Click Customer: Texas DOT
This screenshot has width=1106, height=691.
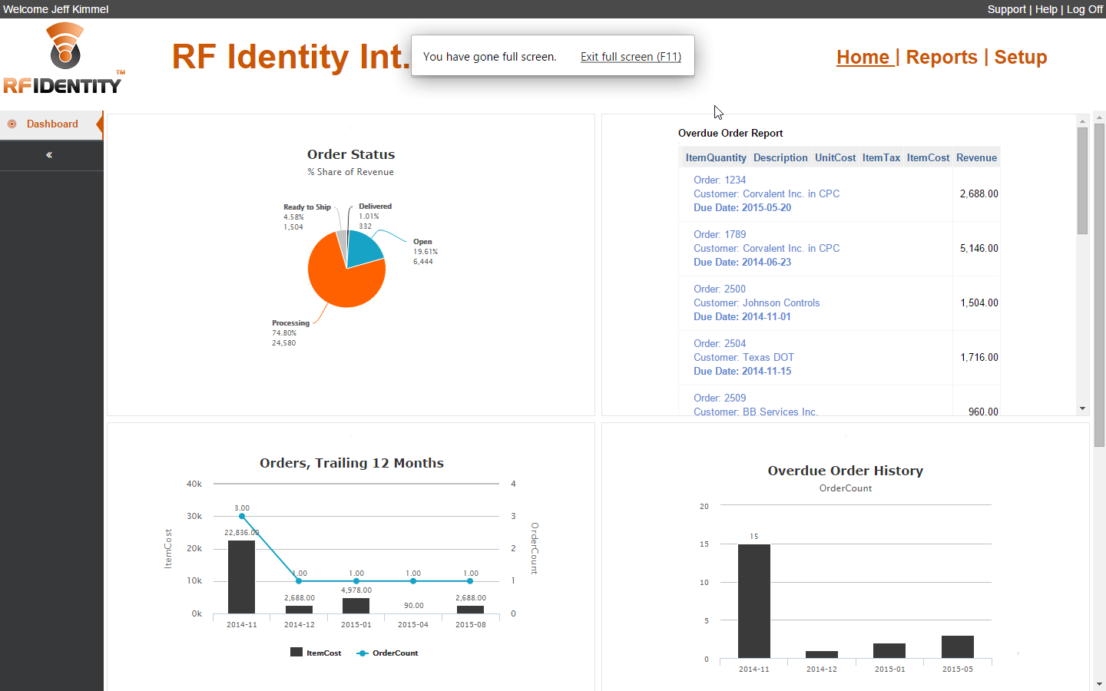tap(743, 357)
